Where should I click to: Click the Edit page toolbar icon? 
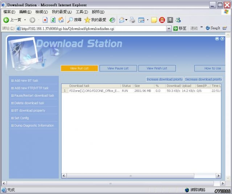click(141, 20)
